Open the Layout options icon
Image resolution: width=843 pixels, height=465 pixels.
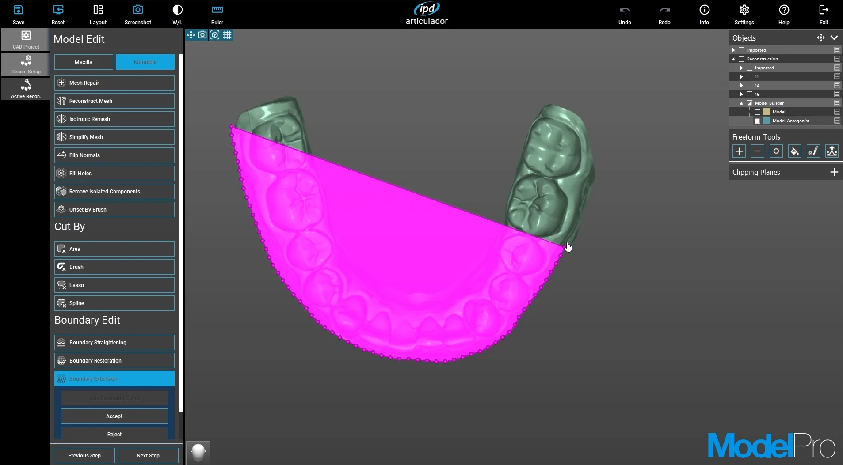(x=98, y=10)
